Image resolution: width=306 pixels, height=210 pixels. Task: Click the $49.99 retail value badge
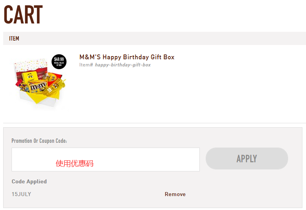(59, 61)
